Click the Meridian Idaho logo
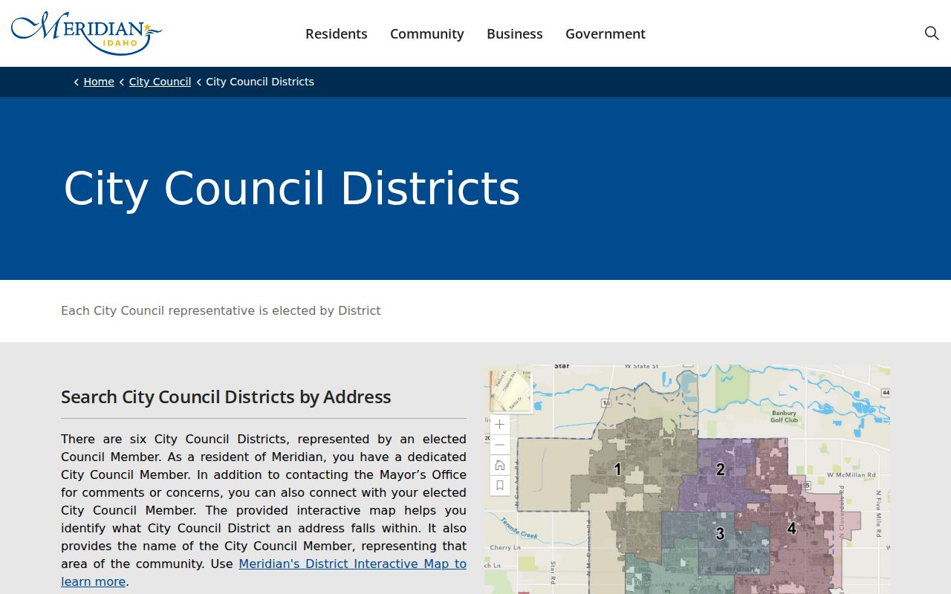 86,33
